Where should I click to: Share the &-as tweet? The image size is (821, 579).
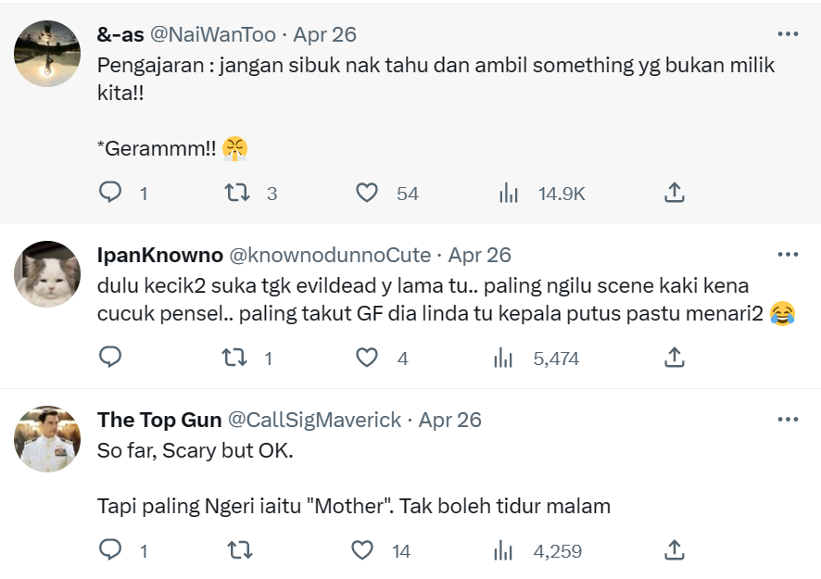click(x=675, y=193)
